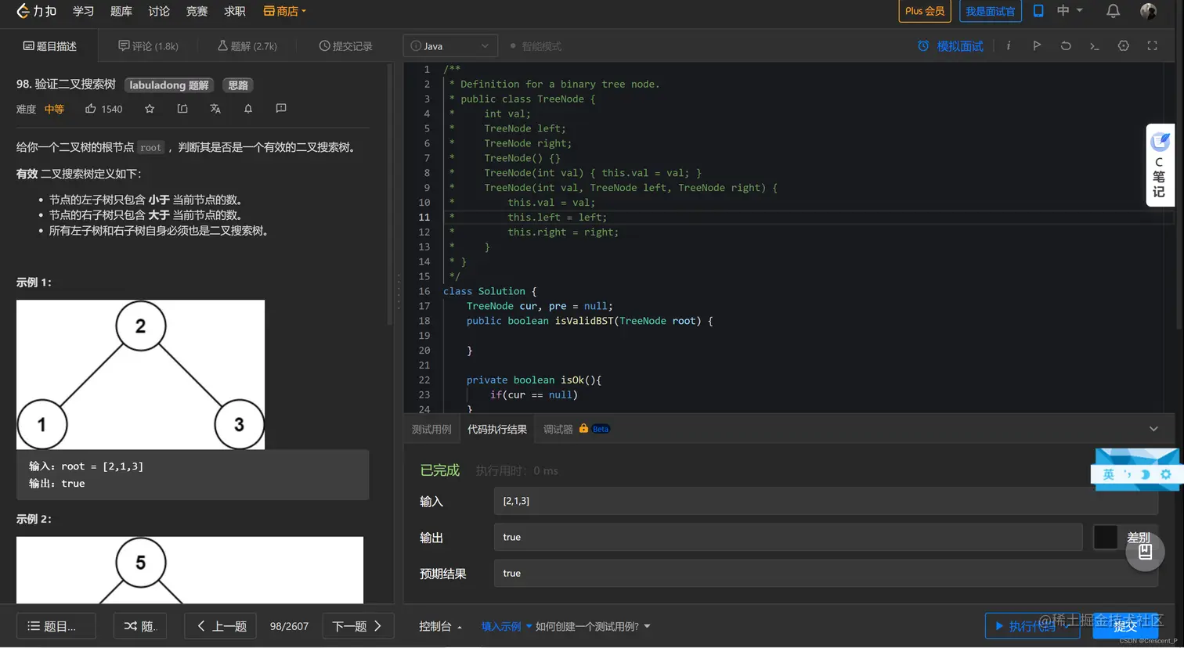Viewport: 1184px width, 648px height.
Task: Open the labuladong 题解 tag
Action: pos(169,85)
